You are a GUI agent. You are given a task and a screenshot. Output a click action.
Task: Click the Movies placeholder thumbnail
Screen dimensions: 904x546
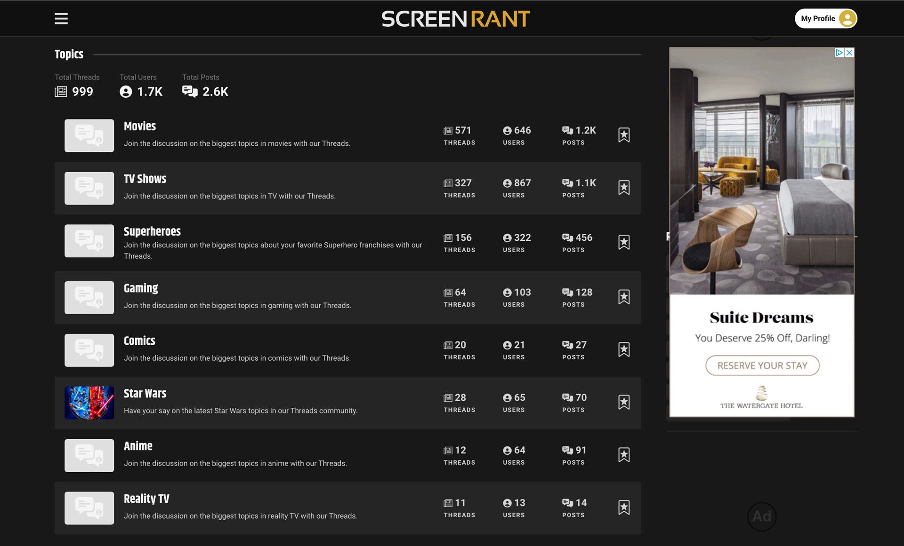click(x=89, y=135)
